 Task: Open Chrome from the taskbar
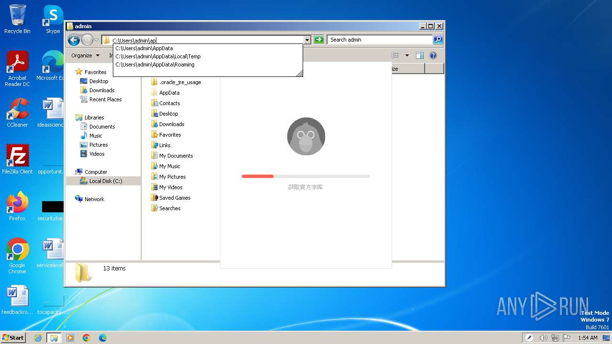pyautogui.click(x=87, y=338)
